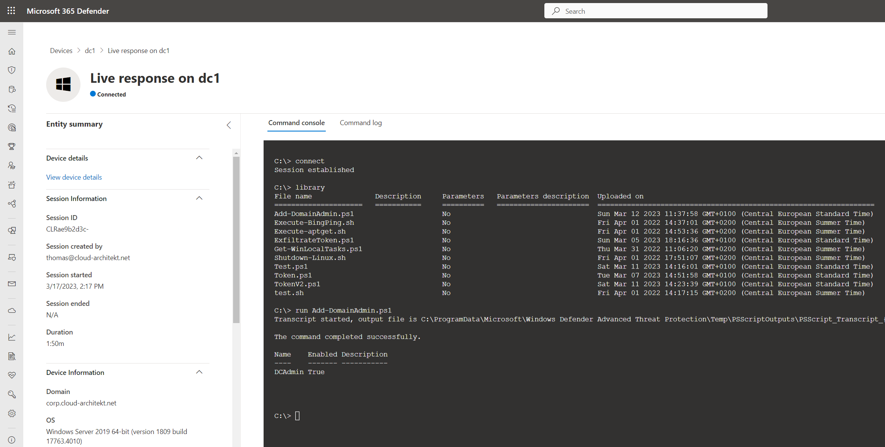Open Trials gift-sparkle icon
This screenshot has height=447, width=885.
pyautogui.click(x=12, y=185)
